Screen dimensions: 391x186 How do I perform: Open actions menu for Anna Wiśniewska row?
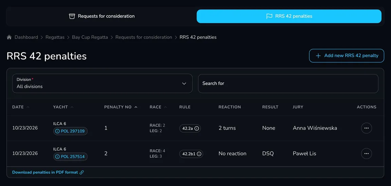pos(366,128)
